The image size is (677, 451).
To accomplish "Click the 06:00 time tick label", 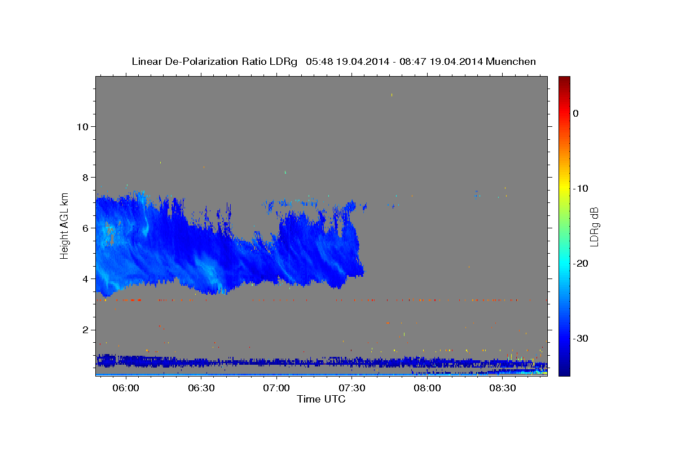I will tap(126, 388).
